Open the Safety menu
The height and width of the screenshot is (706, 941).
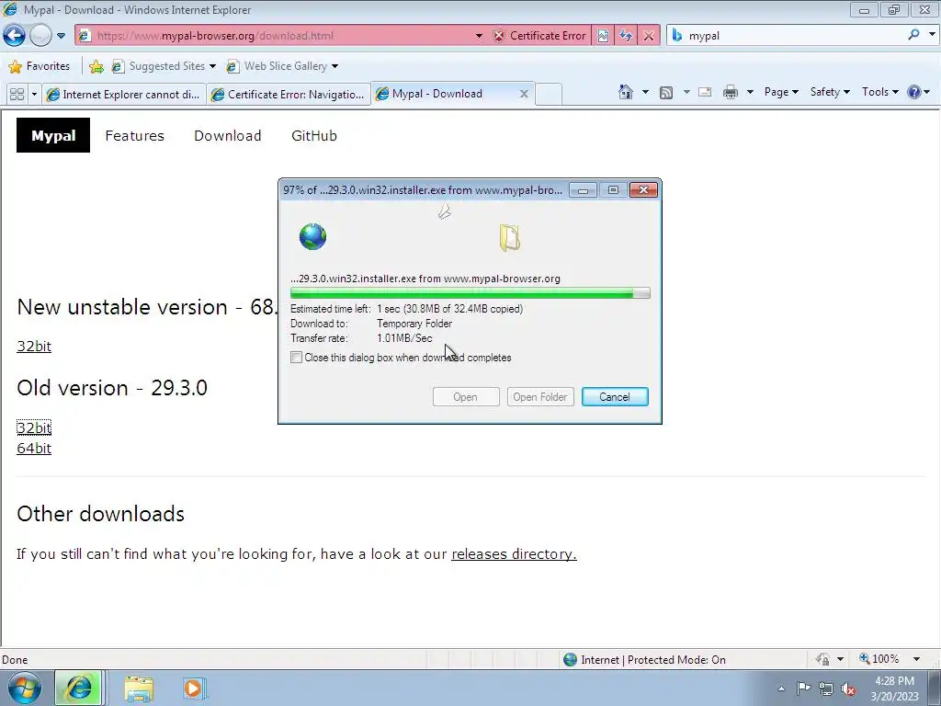tap(830, 92)
